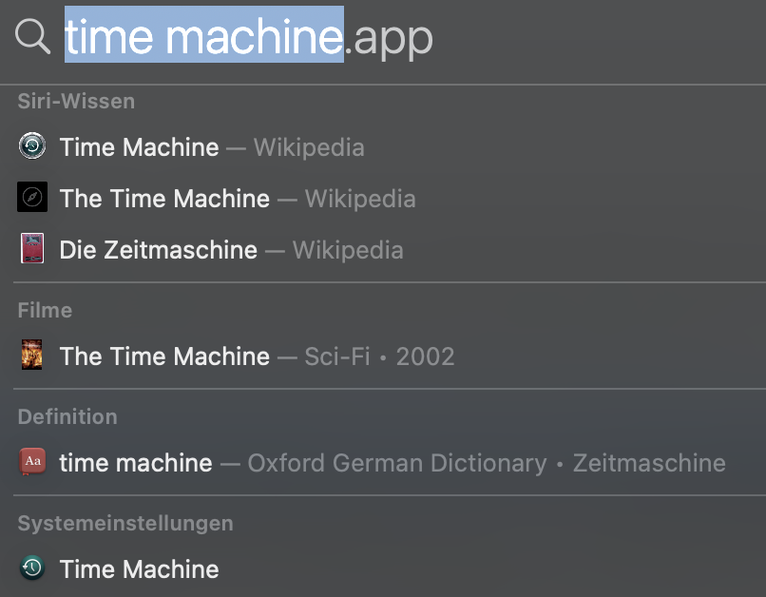766x597 pixels.
Task: Click the red Dictionary Aa icon
Action: (x=31, y=463)
